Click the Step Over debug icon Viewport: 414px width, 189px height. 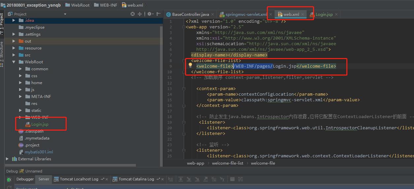[181, 179]
